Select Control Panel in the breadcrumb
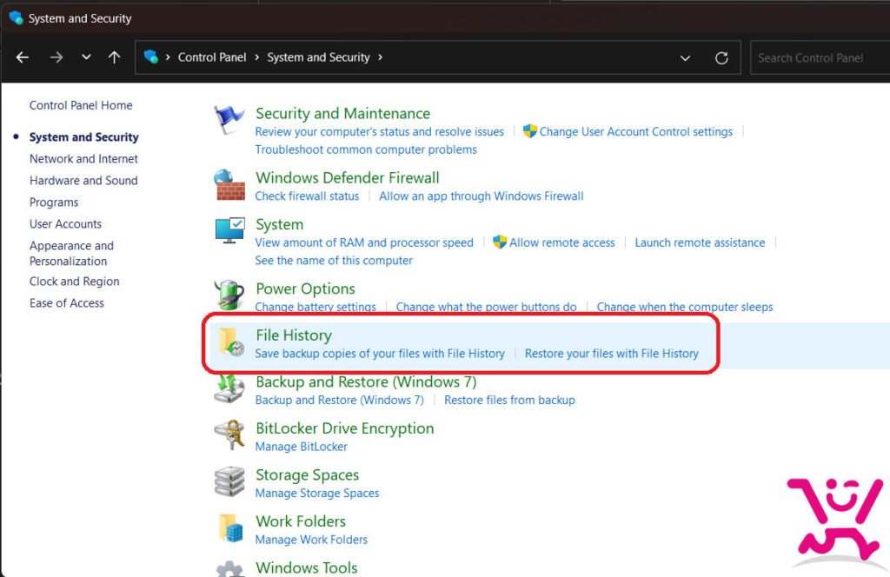The image size is (890, 577). [212, 57]
